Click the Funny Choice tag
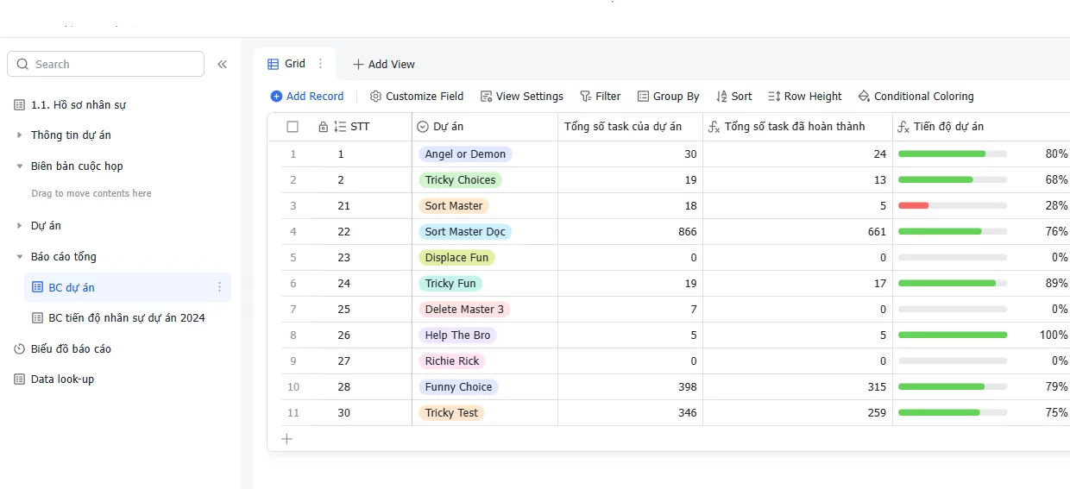Viewport: 1070px width, 489px height. point(458,387)
